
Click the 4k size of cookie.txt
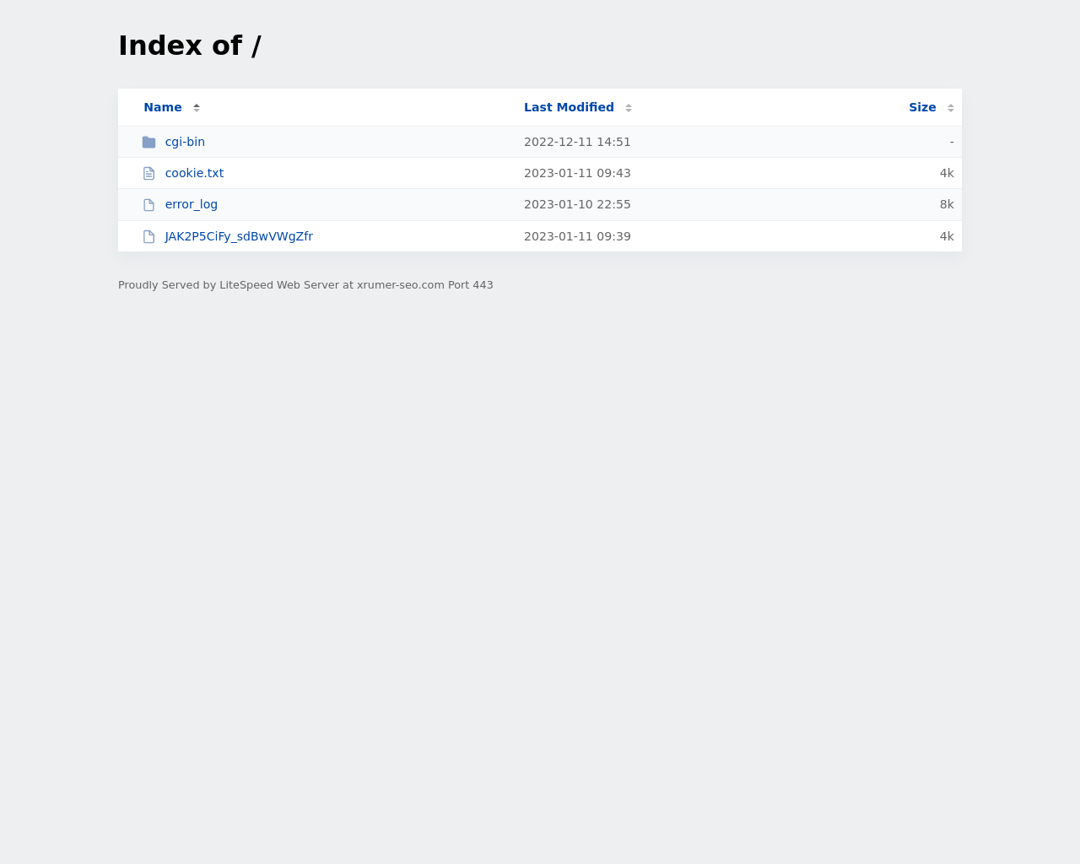[x=947, y=173]
